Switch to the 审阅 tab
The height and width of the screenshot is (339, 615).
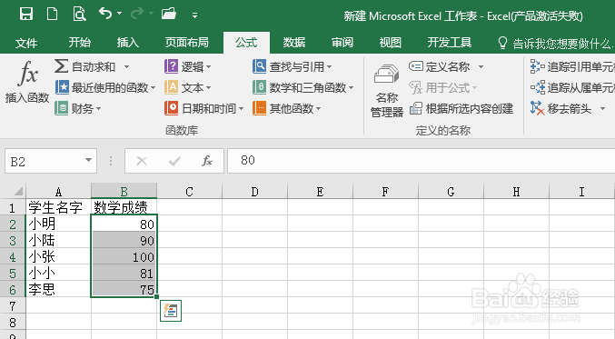tap(342, 43)
